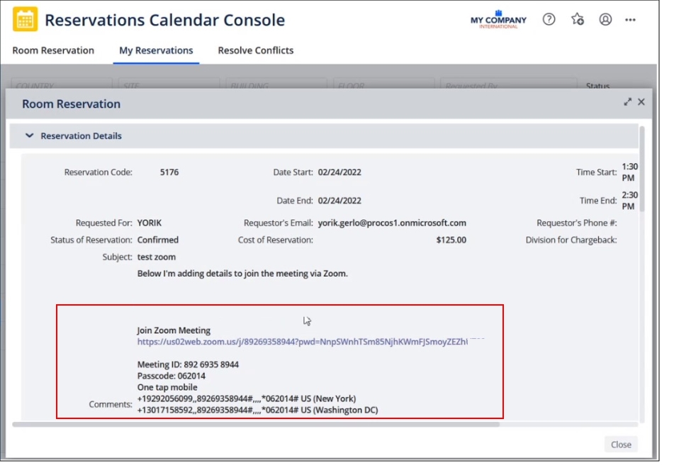The image size is (674, 468).
Task: Click the YORIK requested-for value
Action: tap(150, 223)
